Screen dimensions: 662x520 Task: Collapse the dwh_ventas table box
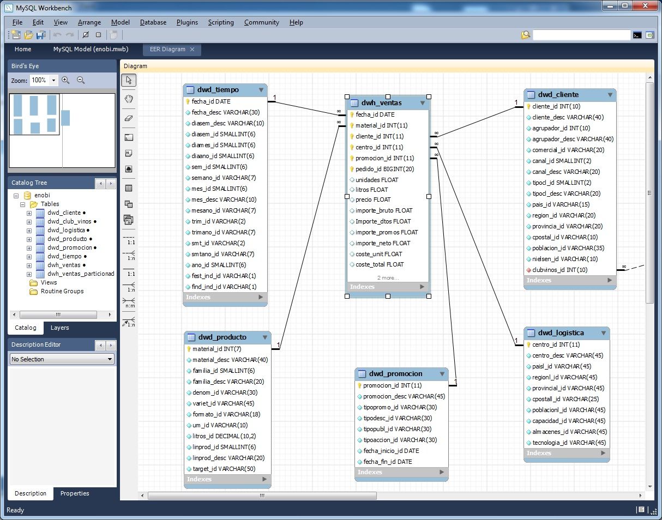click(422, 103)
